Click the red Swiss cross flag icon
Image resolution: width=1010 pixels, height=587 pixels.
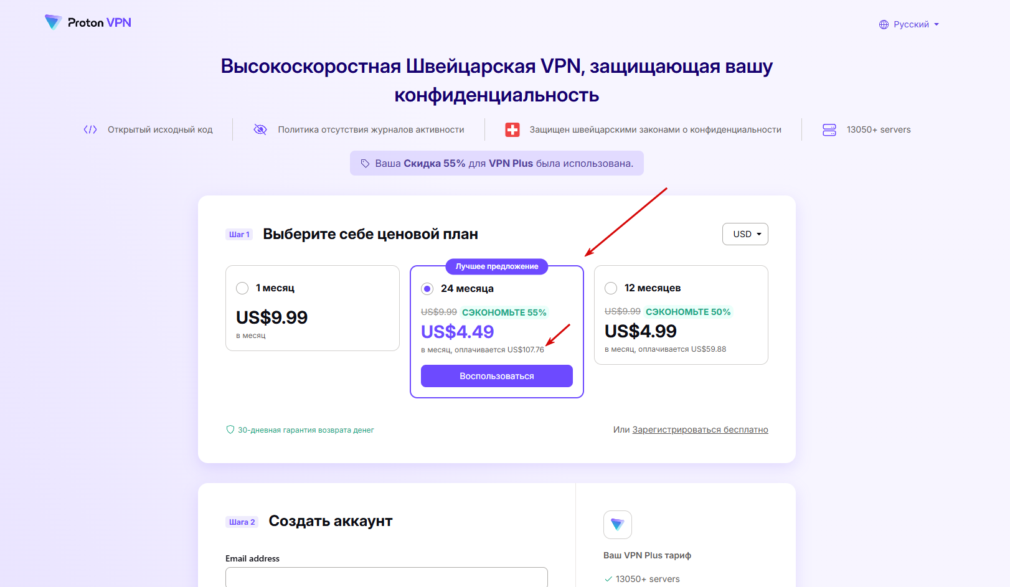click(x=512, y=129)
